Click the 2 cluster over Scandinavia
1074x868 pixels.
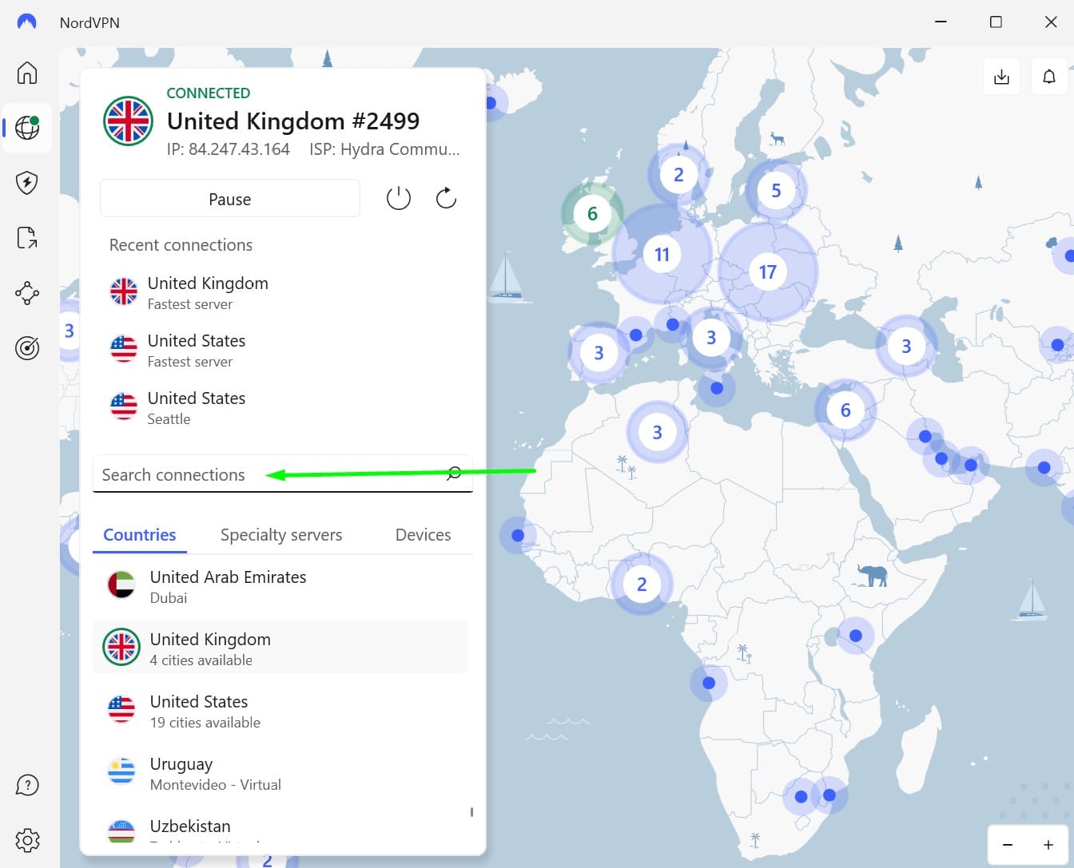(678, 175)
